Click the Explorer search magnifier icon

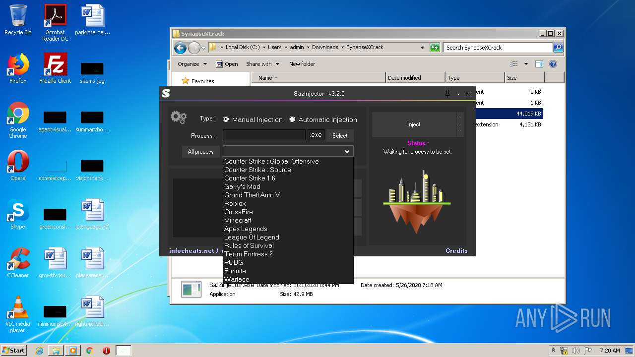(558, 48)
